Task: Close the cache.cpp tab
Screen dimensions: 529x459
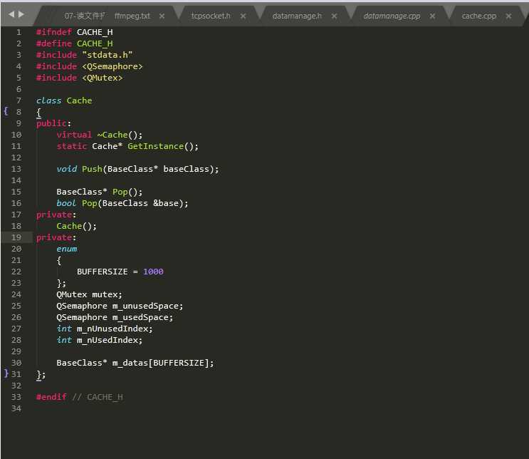Action: pos(508,16)
